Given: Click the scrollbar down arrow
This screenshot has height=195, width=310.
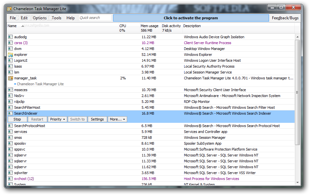Looking at the screenshot, I should [x=297, y=183].
